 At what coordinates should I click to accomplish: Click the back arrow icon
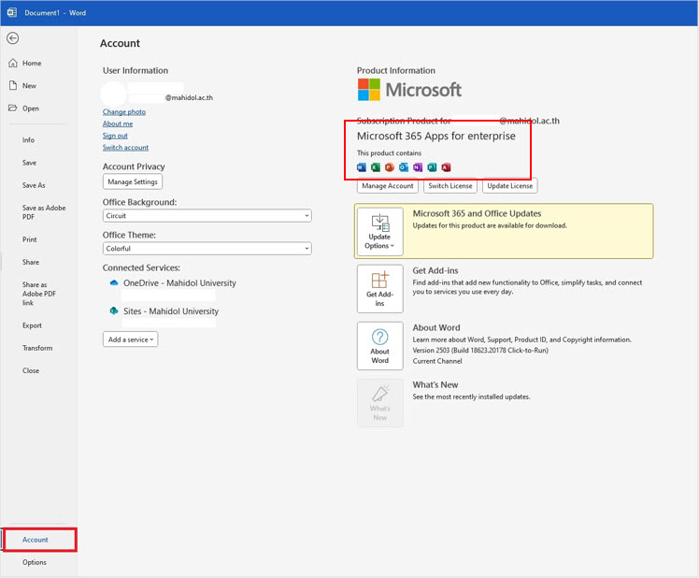(x=12, y=38)
